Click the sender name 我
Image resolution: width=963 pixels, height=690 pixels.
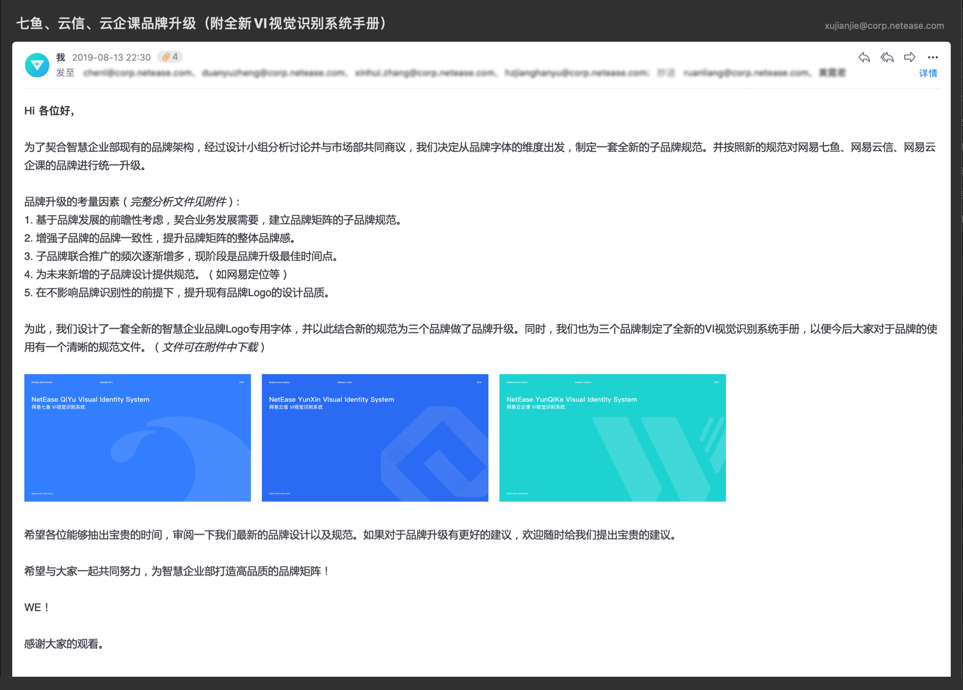(x=60, y=57)
